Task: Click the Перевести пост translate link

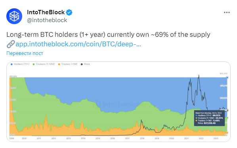Action: (x=25, y=53)
